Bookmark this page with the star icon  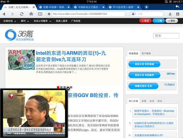[49, 14]
